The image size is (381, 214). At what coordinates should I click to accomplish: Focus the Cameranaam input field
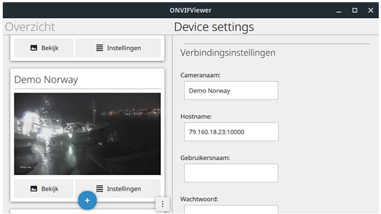[231, 91]
